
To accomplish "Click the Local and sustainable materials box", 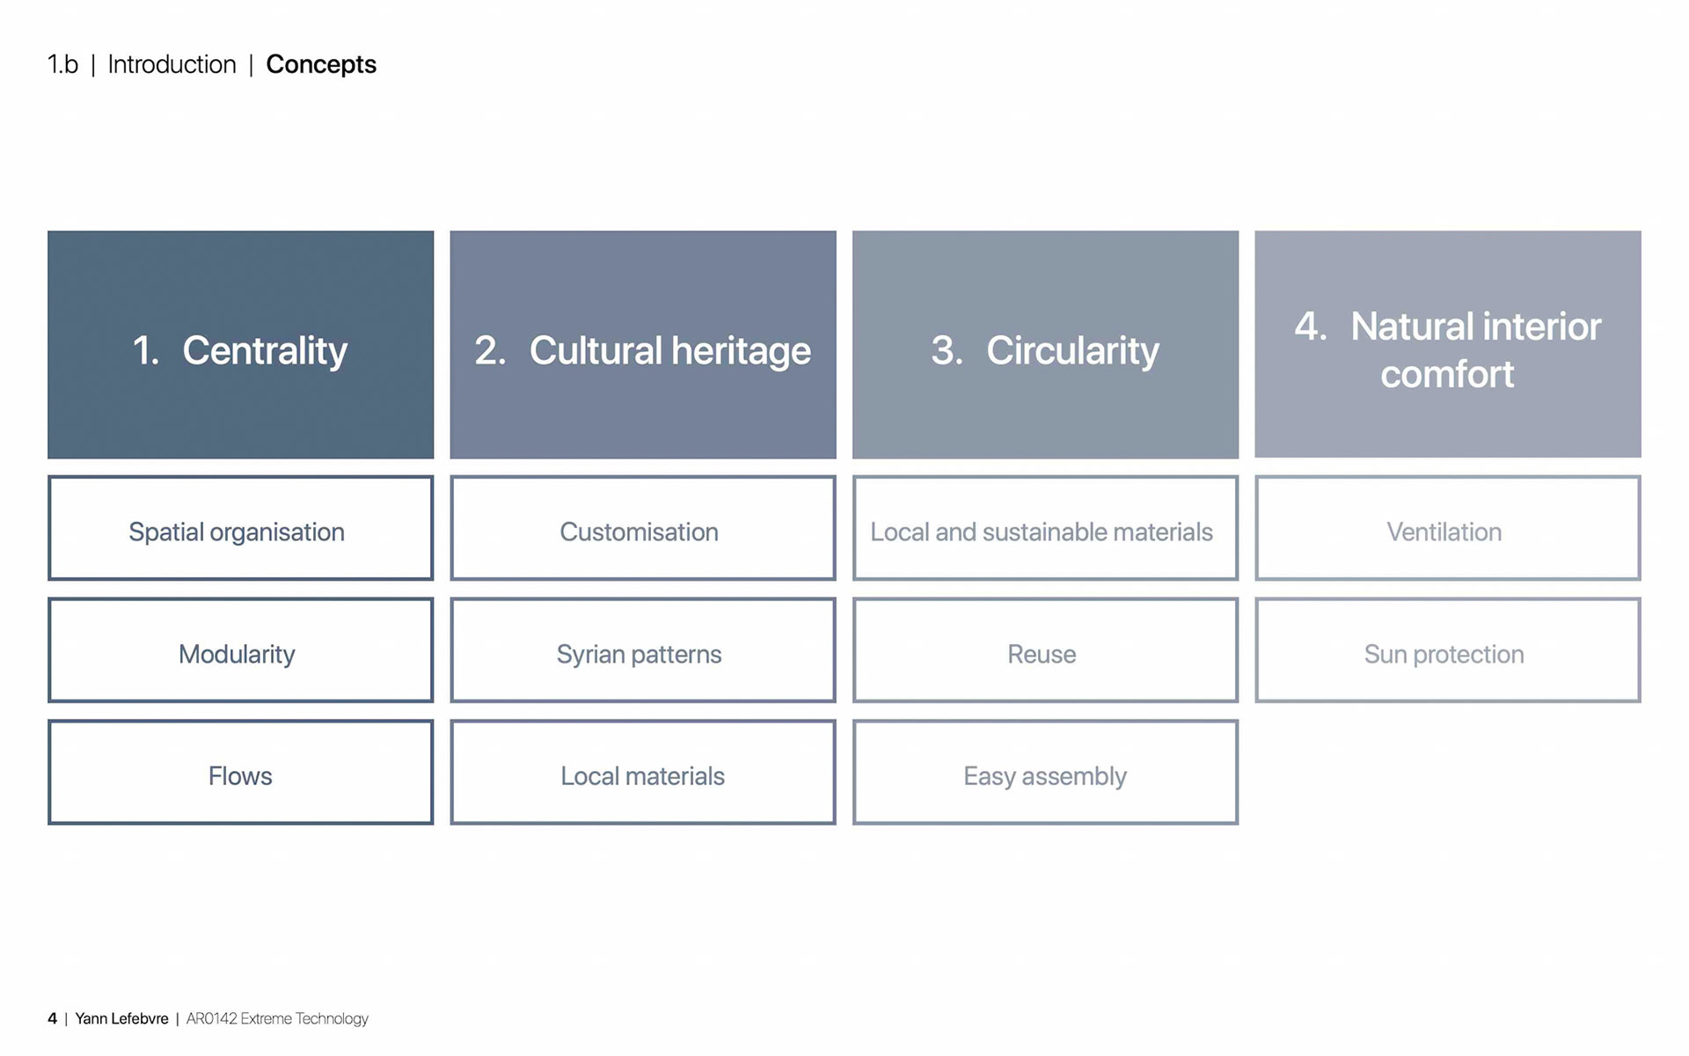I will click(1045, 528).
